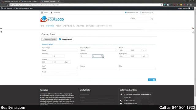Select the Request Details step tab
This screenshot has height=110, width=196.
66,39
